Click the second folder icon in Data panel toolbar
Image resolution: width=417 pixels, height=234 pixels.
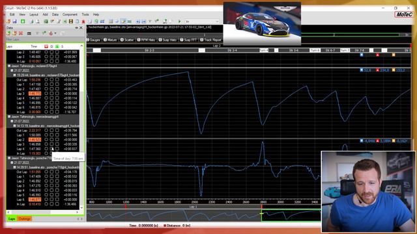pos(14,33)
